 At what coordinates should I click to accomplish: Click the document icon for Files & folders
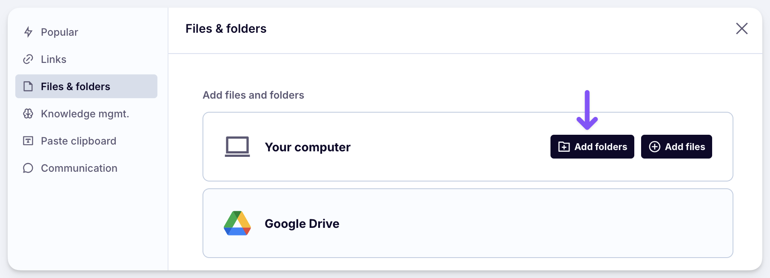(x=28, y=86)
